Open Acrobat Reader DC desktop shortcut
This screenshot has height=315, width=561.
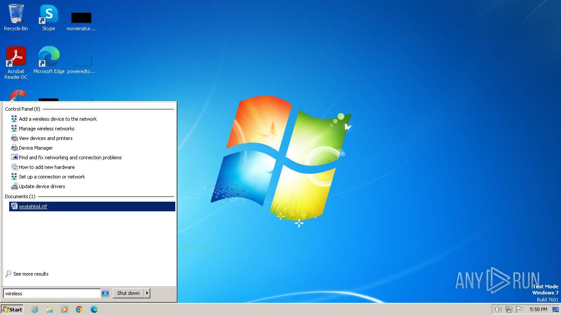pyautogui.click(x=16, y=63)
